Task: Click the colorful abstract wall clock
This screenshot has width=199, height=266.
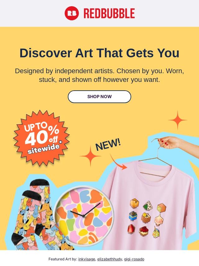Action: [84, 216]
